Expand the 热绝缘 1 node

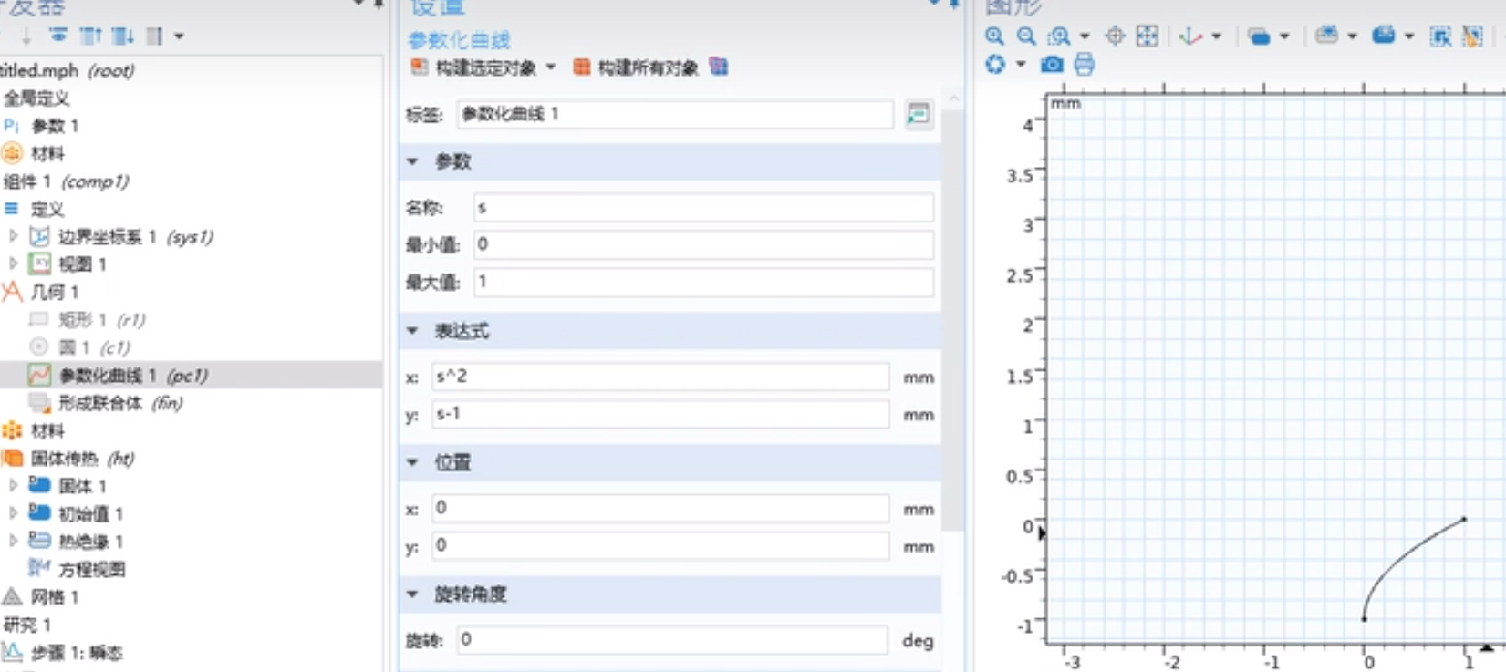pos(13,541)
